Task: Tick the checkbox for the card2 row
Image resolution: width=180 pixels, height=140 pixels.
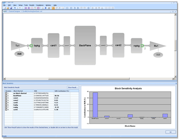Action: coord(6,103)
